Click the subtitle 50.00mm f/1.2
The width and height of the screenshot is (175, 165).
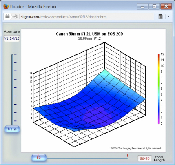point(89,38)
